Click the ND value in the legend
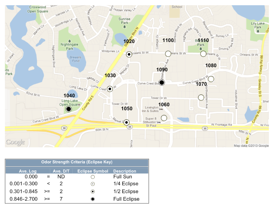Viewport: 276px width, 212px height. [x=61, y=177]
